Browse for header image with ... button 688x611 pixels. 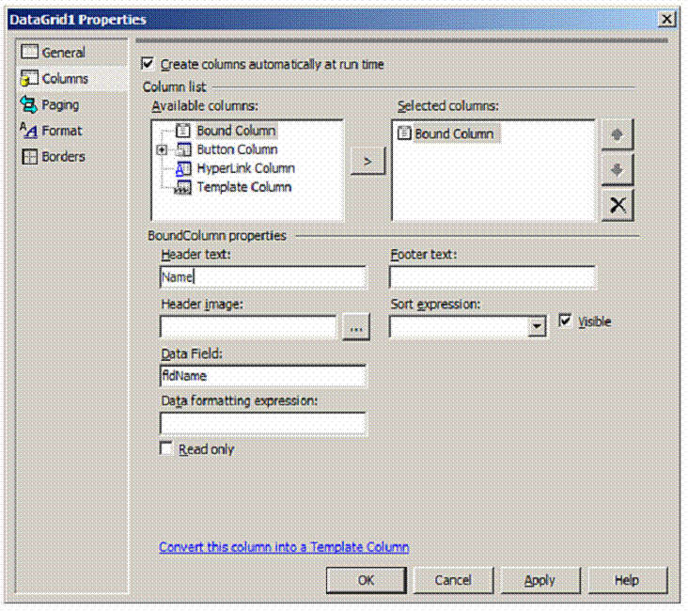[x=356, y=327]
